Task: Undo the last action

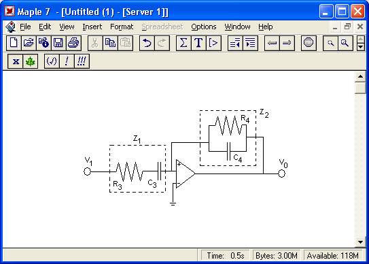Action: point(147,43)
